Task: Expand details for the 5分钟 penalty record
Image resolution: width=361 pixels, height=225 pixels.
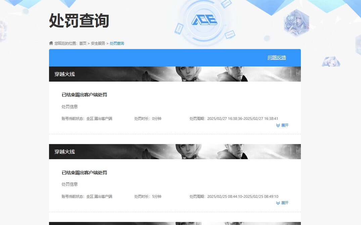Action: coord(282,203)
